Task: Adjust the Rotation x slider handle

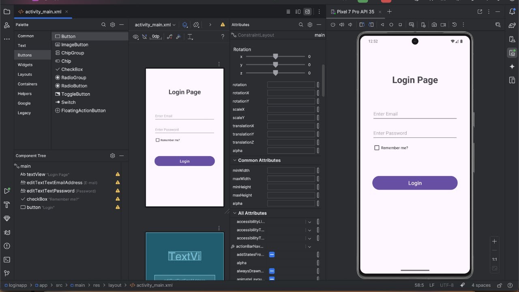Action: (x=275, y=56)
